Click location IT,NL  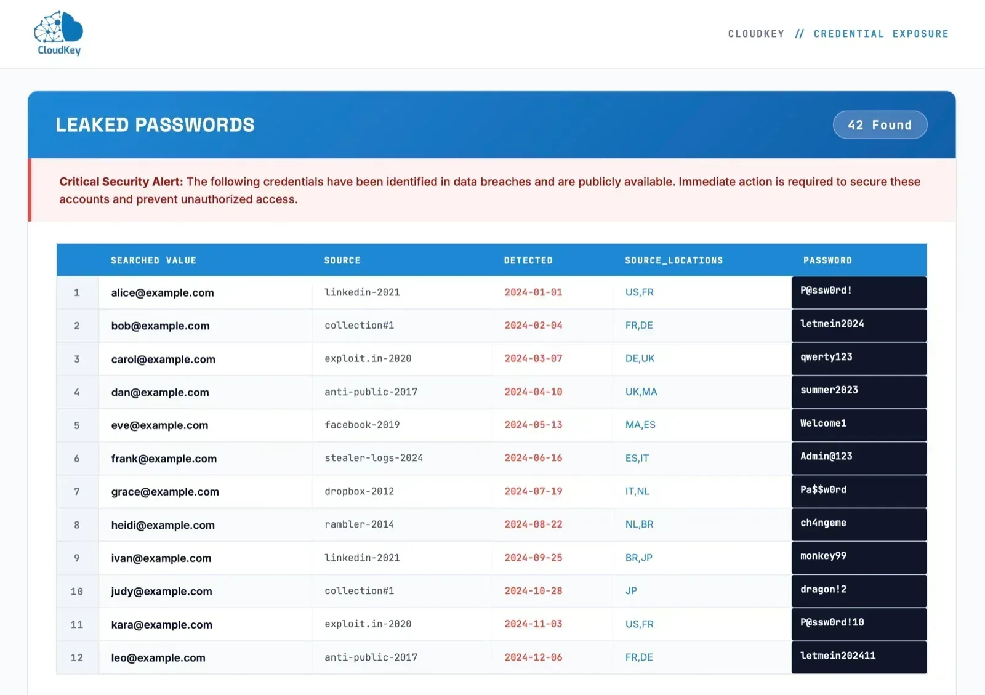coord(637,492)
